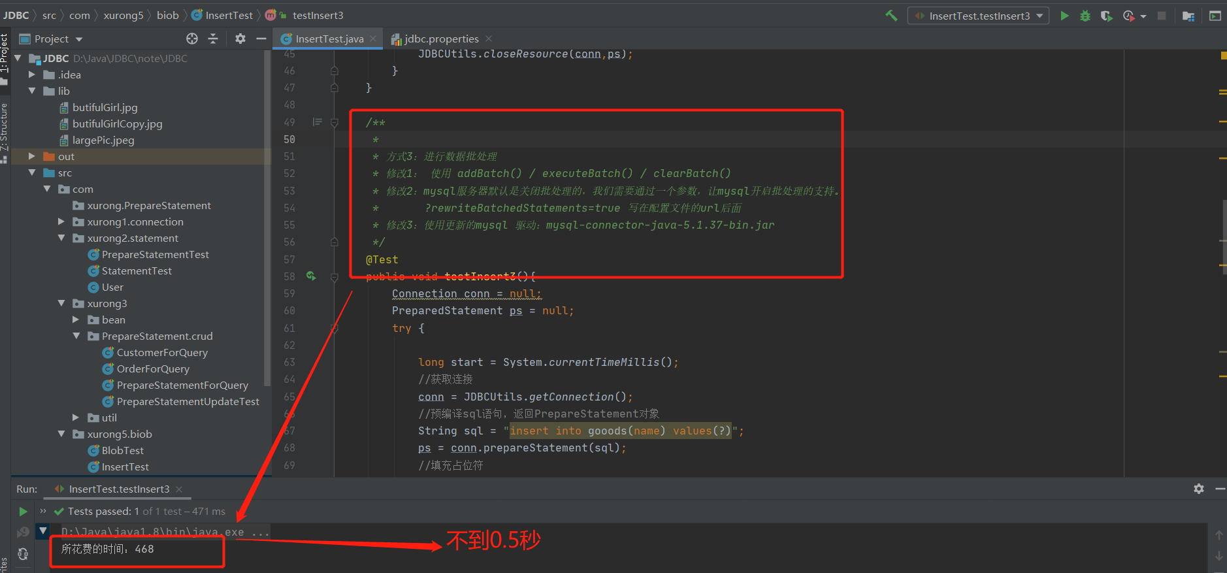The height and width of the screenshot is (573, 1227).
Task: Toggle the code fold marker at line 47
Action: click(335, 88)
